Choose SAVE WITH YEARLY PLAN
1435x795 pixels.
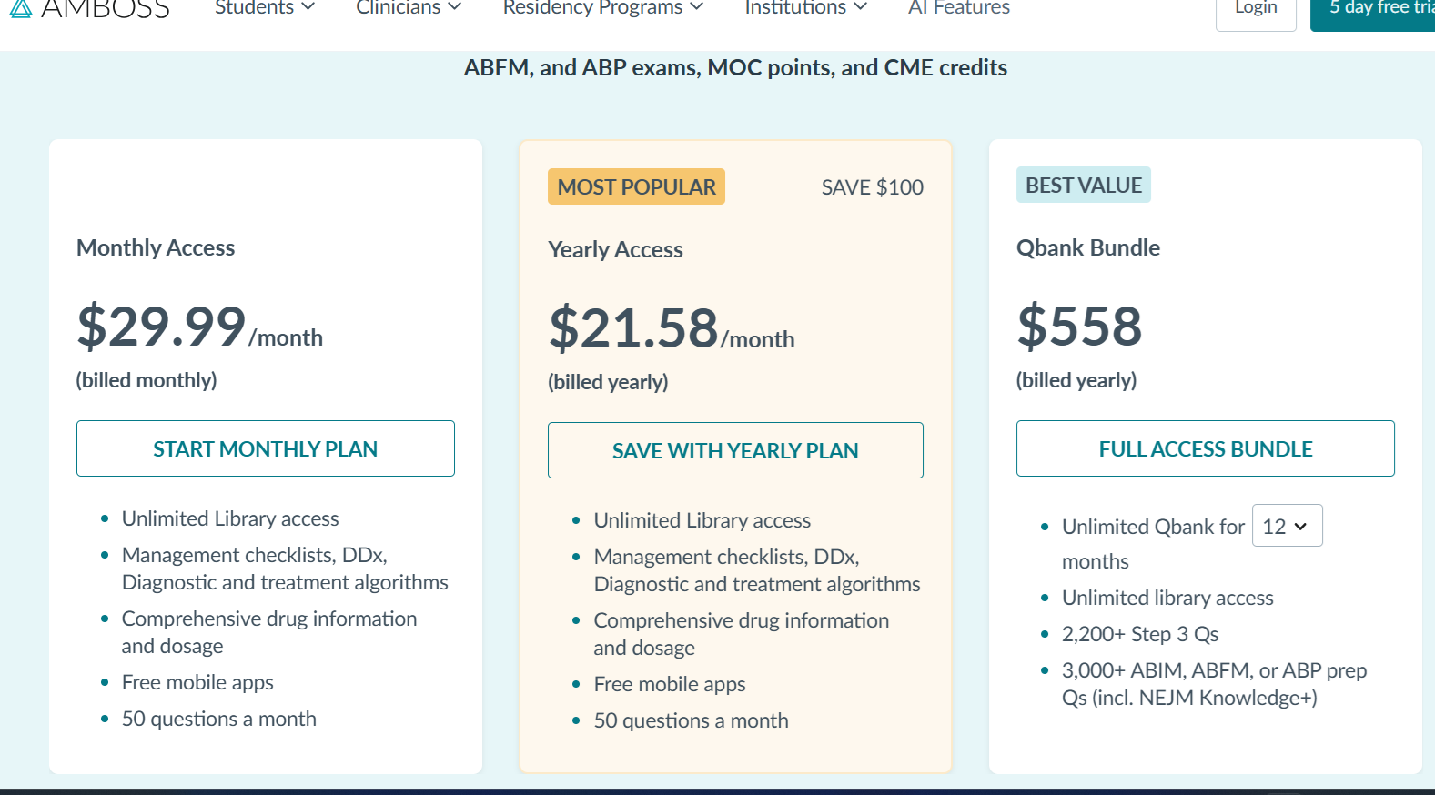coord(735,450)
